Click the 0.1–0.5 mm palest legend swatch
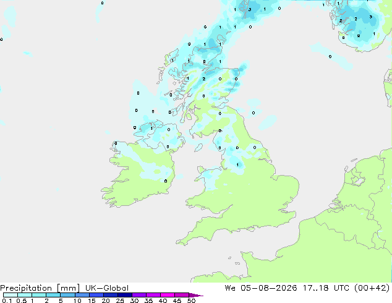 (11, 295)
